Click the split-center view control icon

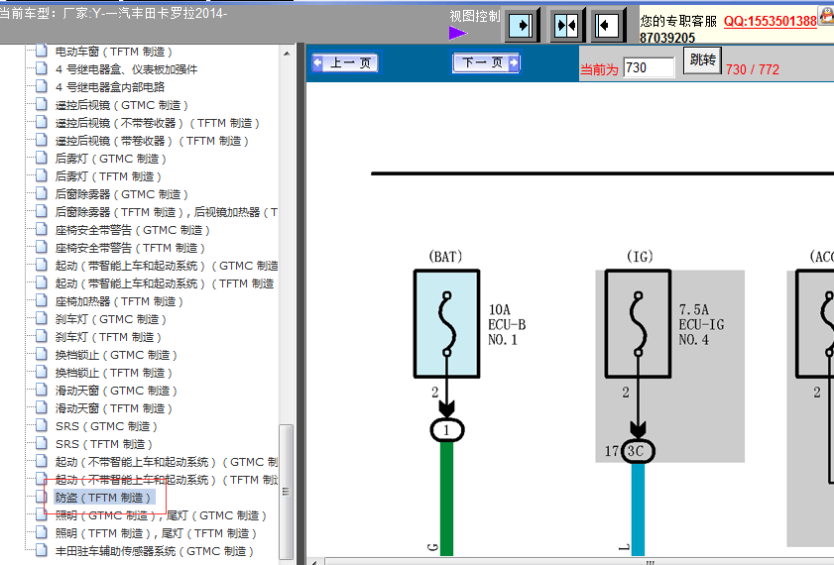565,25
